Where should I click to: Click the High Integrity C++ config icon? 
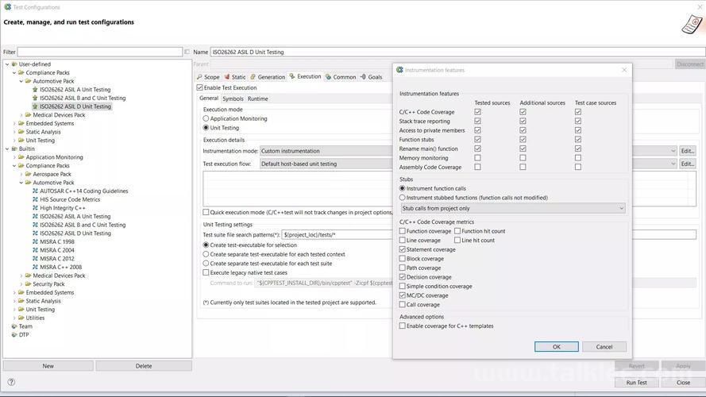(35, 208)
